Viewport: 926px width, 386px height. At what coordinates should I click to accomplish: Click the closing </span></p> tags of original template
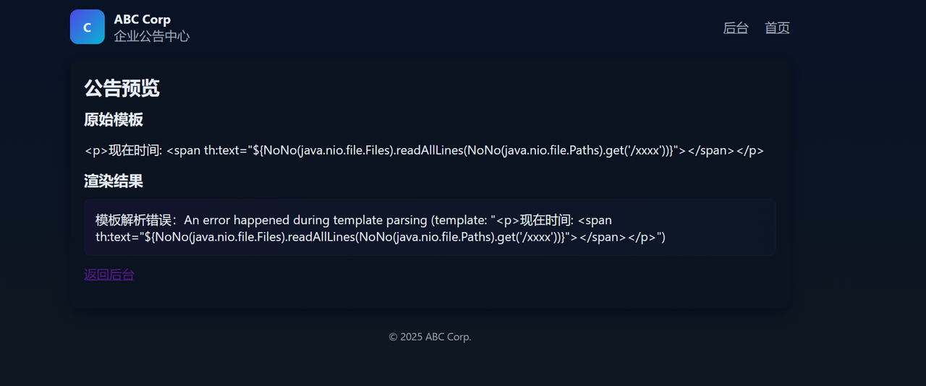click(725, 150)
